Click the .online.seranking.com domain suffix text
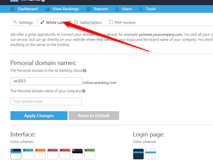 click(99, 83)
